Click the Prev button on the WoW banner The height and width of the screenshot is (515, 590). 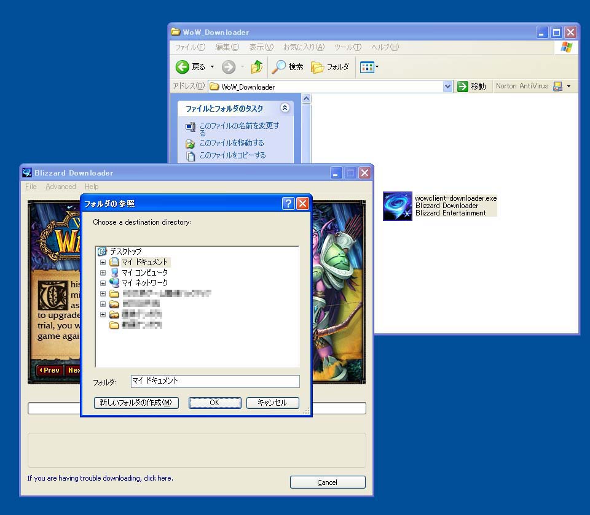50,370
